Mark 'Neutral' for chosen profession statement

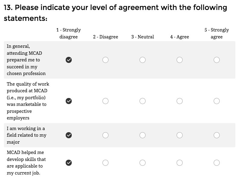coord(143,60)
